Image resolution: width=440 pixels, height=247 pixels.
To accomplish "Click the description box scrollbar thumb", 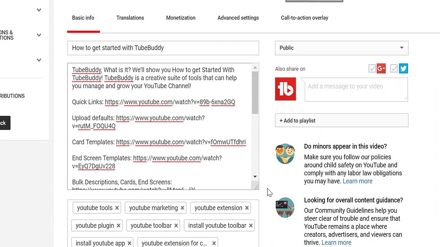I will pos(255,93).
